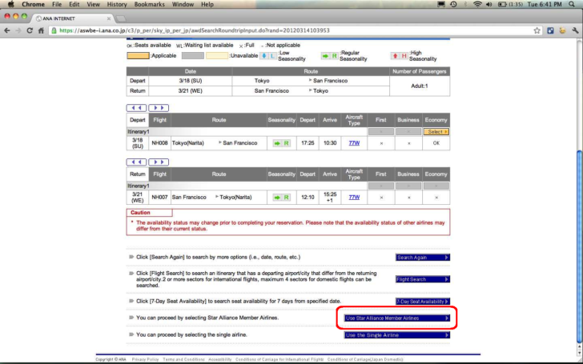This screenshot has height=364, width=583.
Task: Click departure time 17:25
Action: point(308,143)
